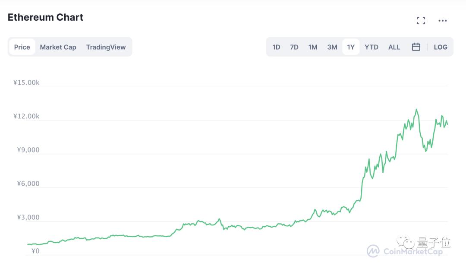Select the 1Y time range
The height and width of the screenshot is (263, 466).
click(351, 47)
